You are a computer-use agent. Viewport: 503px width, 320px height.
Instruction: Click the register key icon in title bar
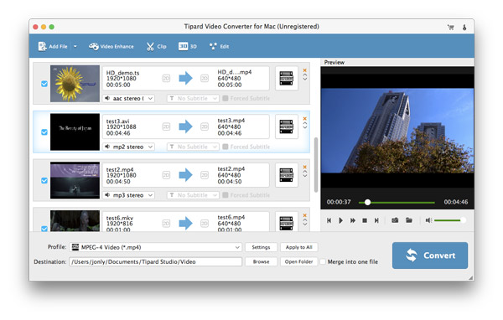coord(464,28)
